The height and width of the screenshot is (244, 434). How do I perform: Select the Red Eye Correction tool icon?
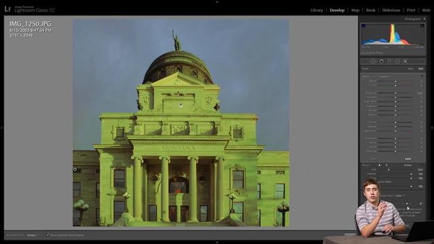tap(381, 61)
